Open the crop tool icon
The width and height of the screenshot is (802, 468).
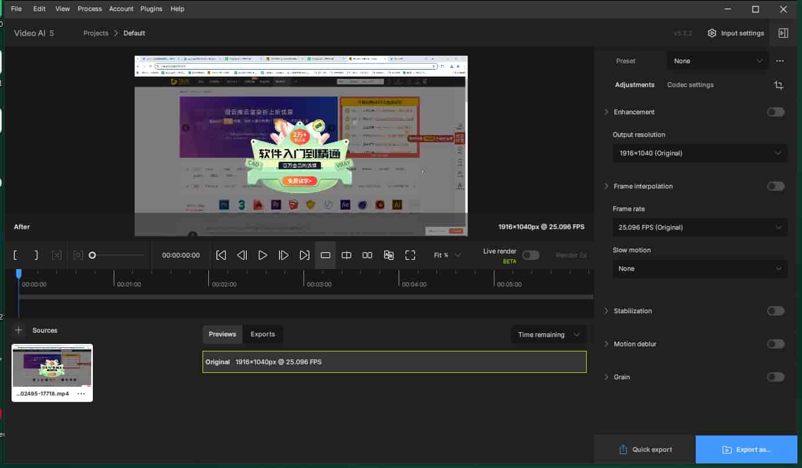point(779,85)
